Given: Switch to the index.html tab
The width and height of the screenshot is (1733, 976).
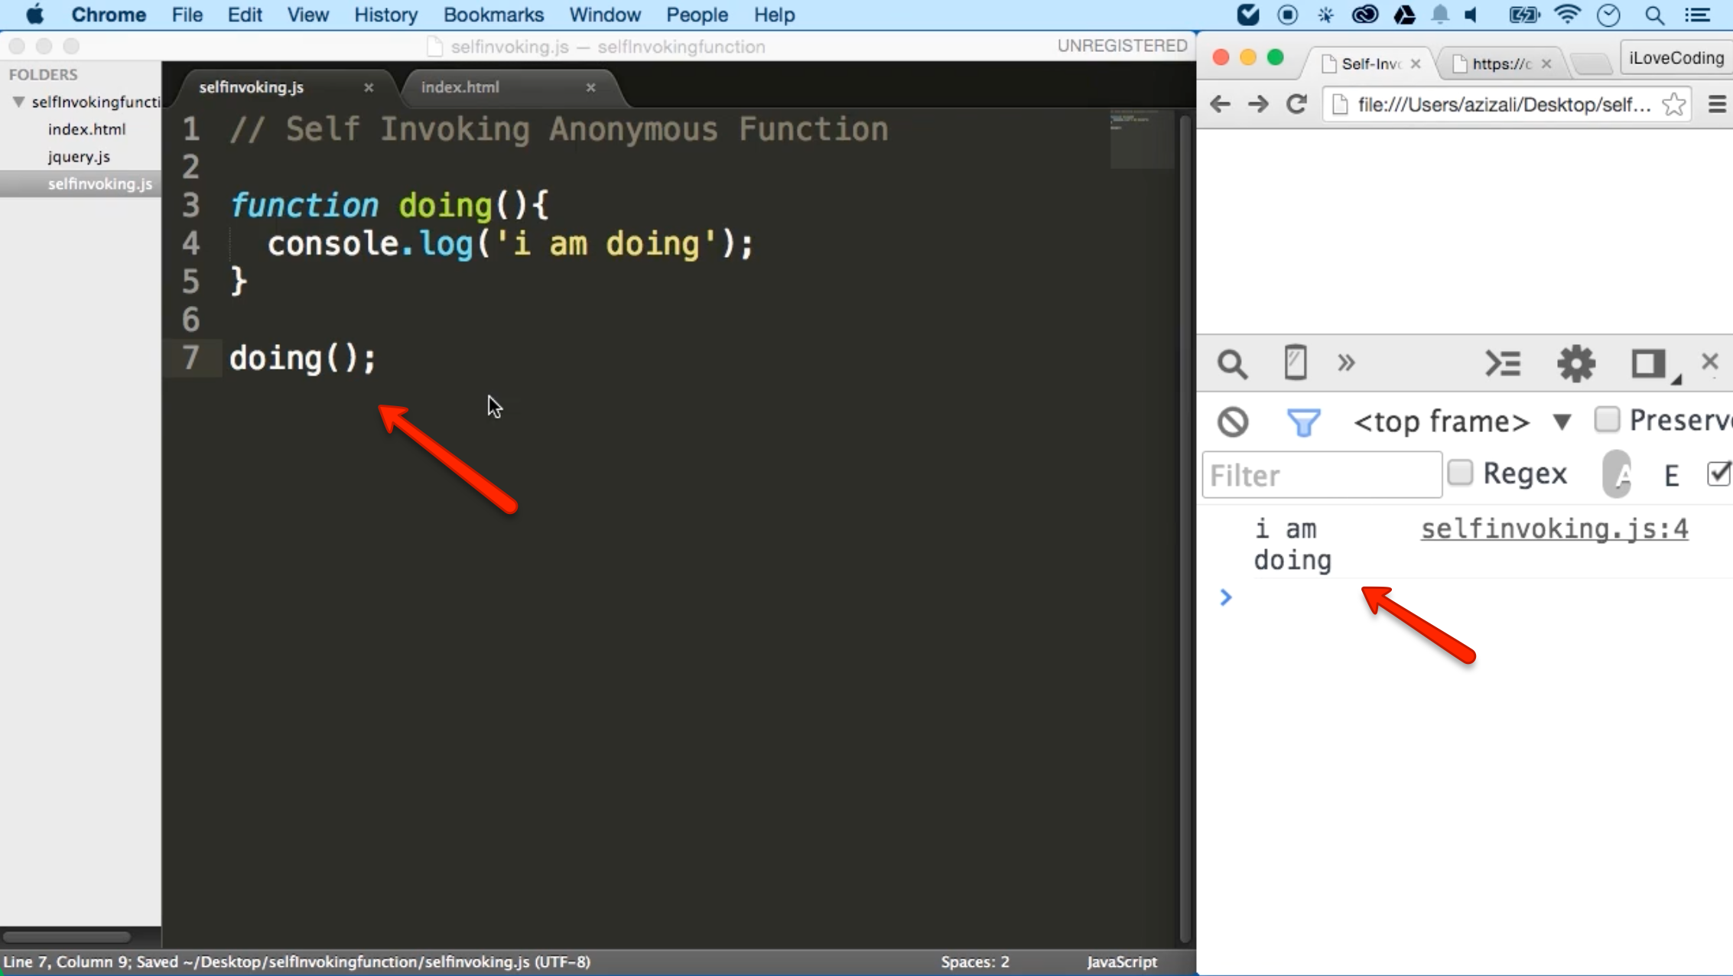Looking at the screenshot, I should [460, 87].
